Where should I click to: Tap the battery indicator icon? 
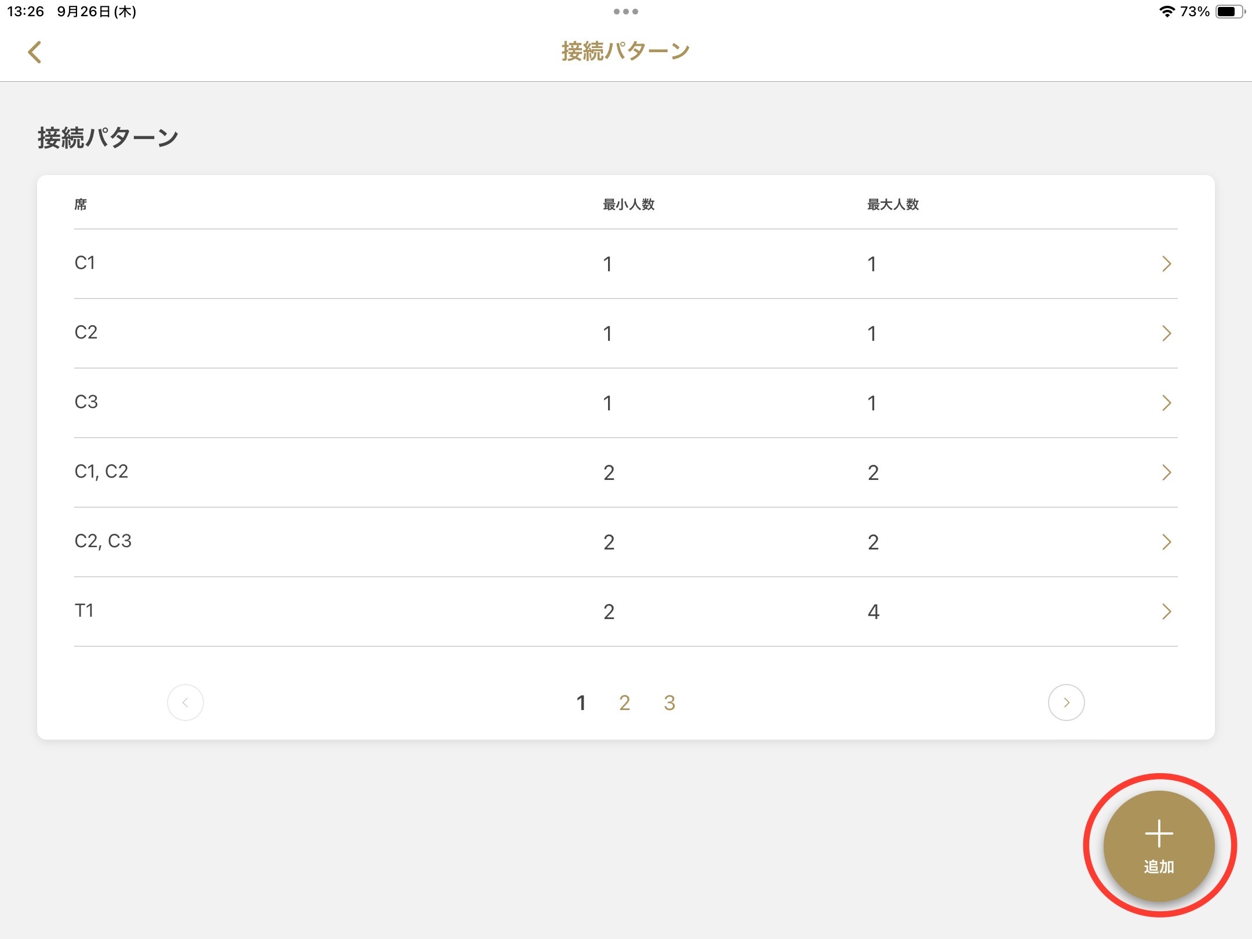pyautogui.click(x=1229, y=12)
